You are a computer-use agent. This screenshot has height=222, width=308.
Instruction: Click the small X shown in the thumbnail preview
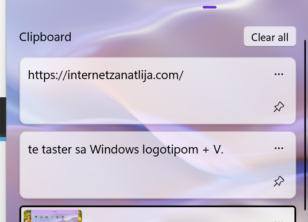coord(76,211)
